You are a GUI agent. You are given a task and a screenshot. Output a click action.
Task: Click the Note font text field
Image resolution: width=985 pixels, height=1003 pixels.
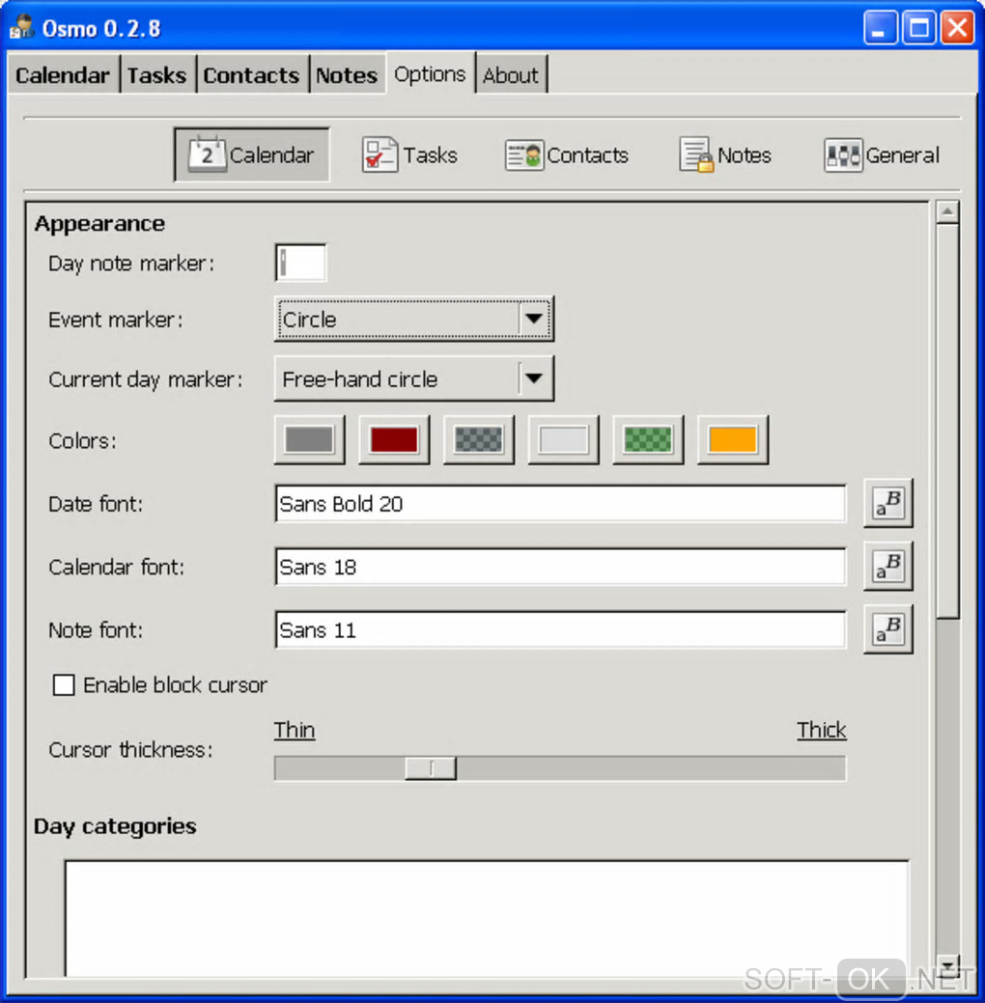pos(561,629)
